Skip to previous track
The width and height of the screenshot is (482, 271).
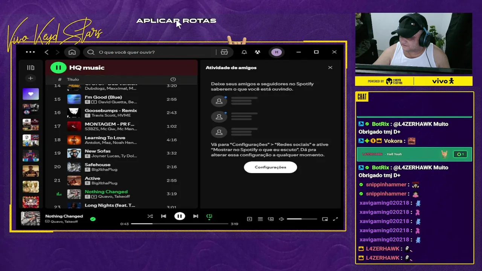(x=163, y=216)
